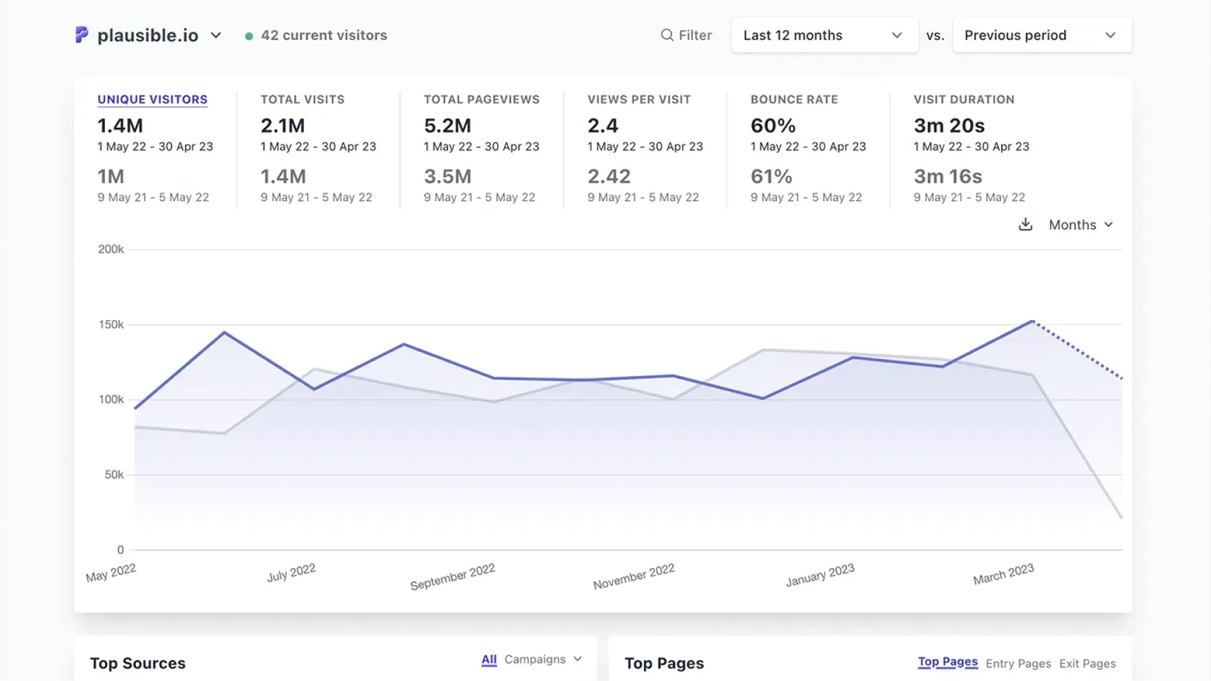Click the 2.1M total visits value

point(283,126)
